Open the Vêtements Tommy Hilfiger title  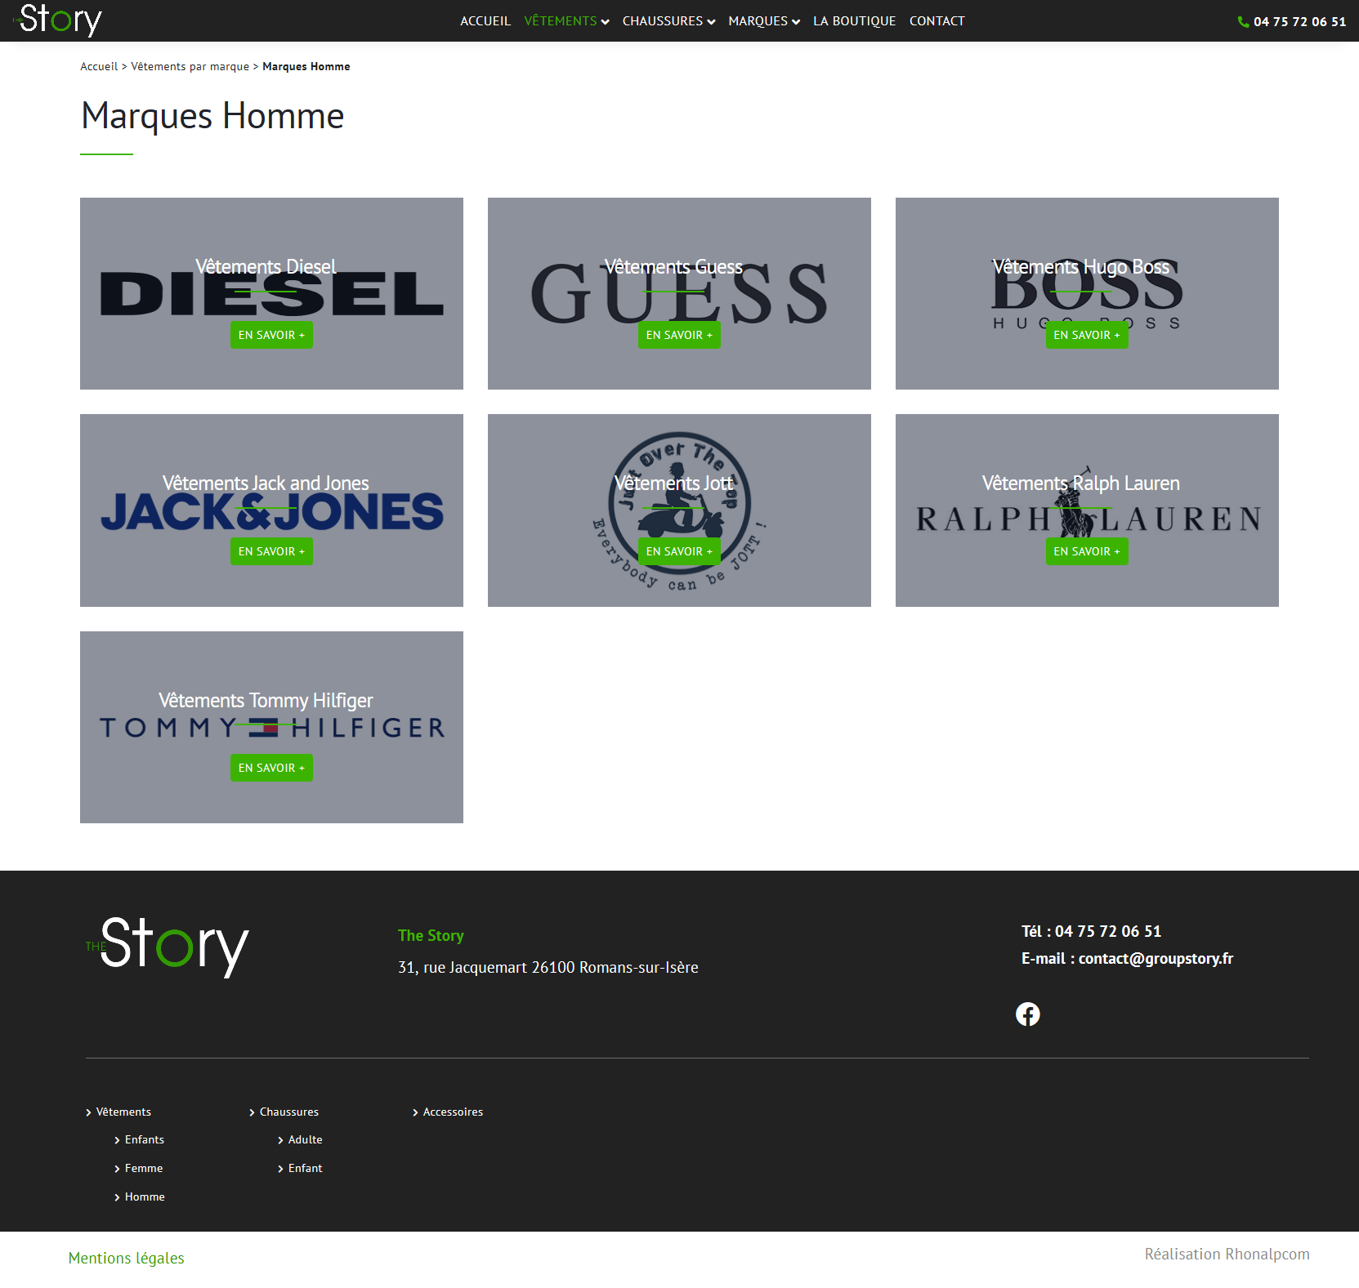click(266, 701)
